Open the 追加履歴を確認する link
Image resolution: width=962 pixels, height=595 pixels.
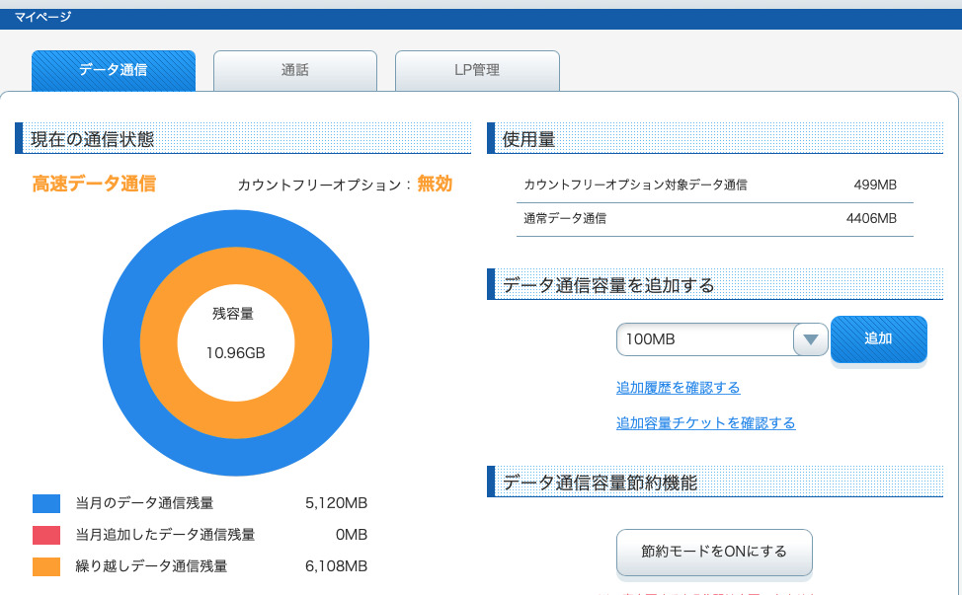(678, 388)
